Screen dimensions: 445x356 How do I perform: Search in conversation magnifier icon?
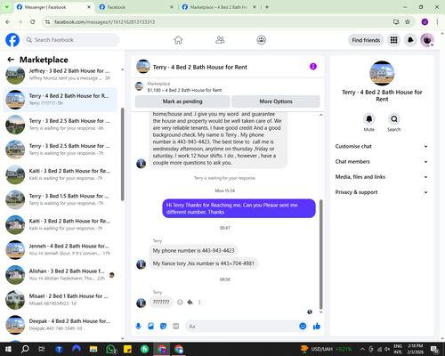[x=394, y=119]
